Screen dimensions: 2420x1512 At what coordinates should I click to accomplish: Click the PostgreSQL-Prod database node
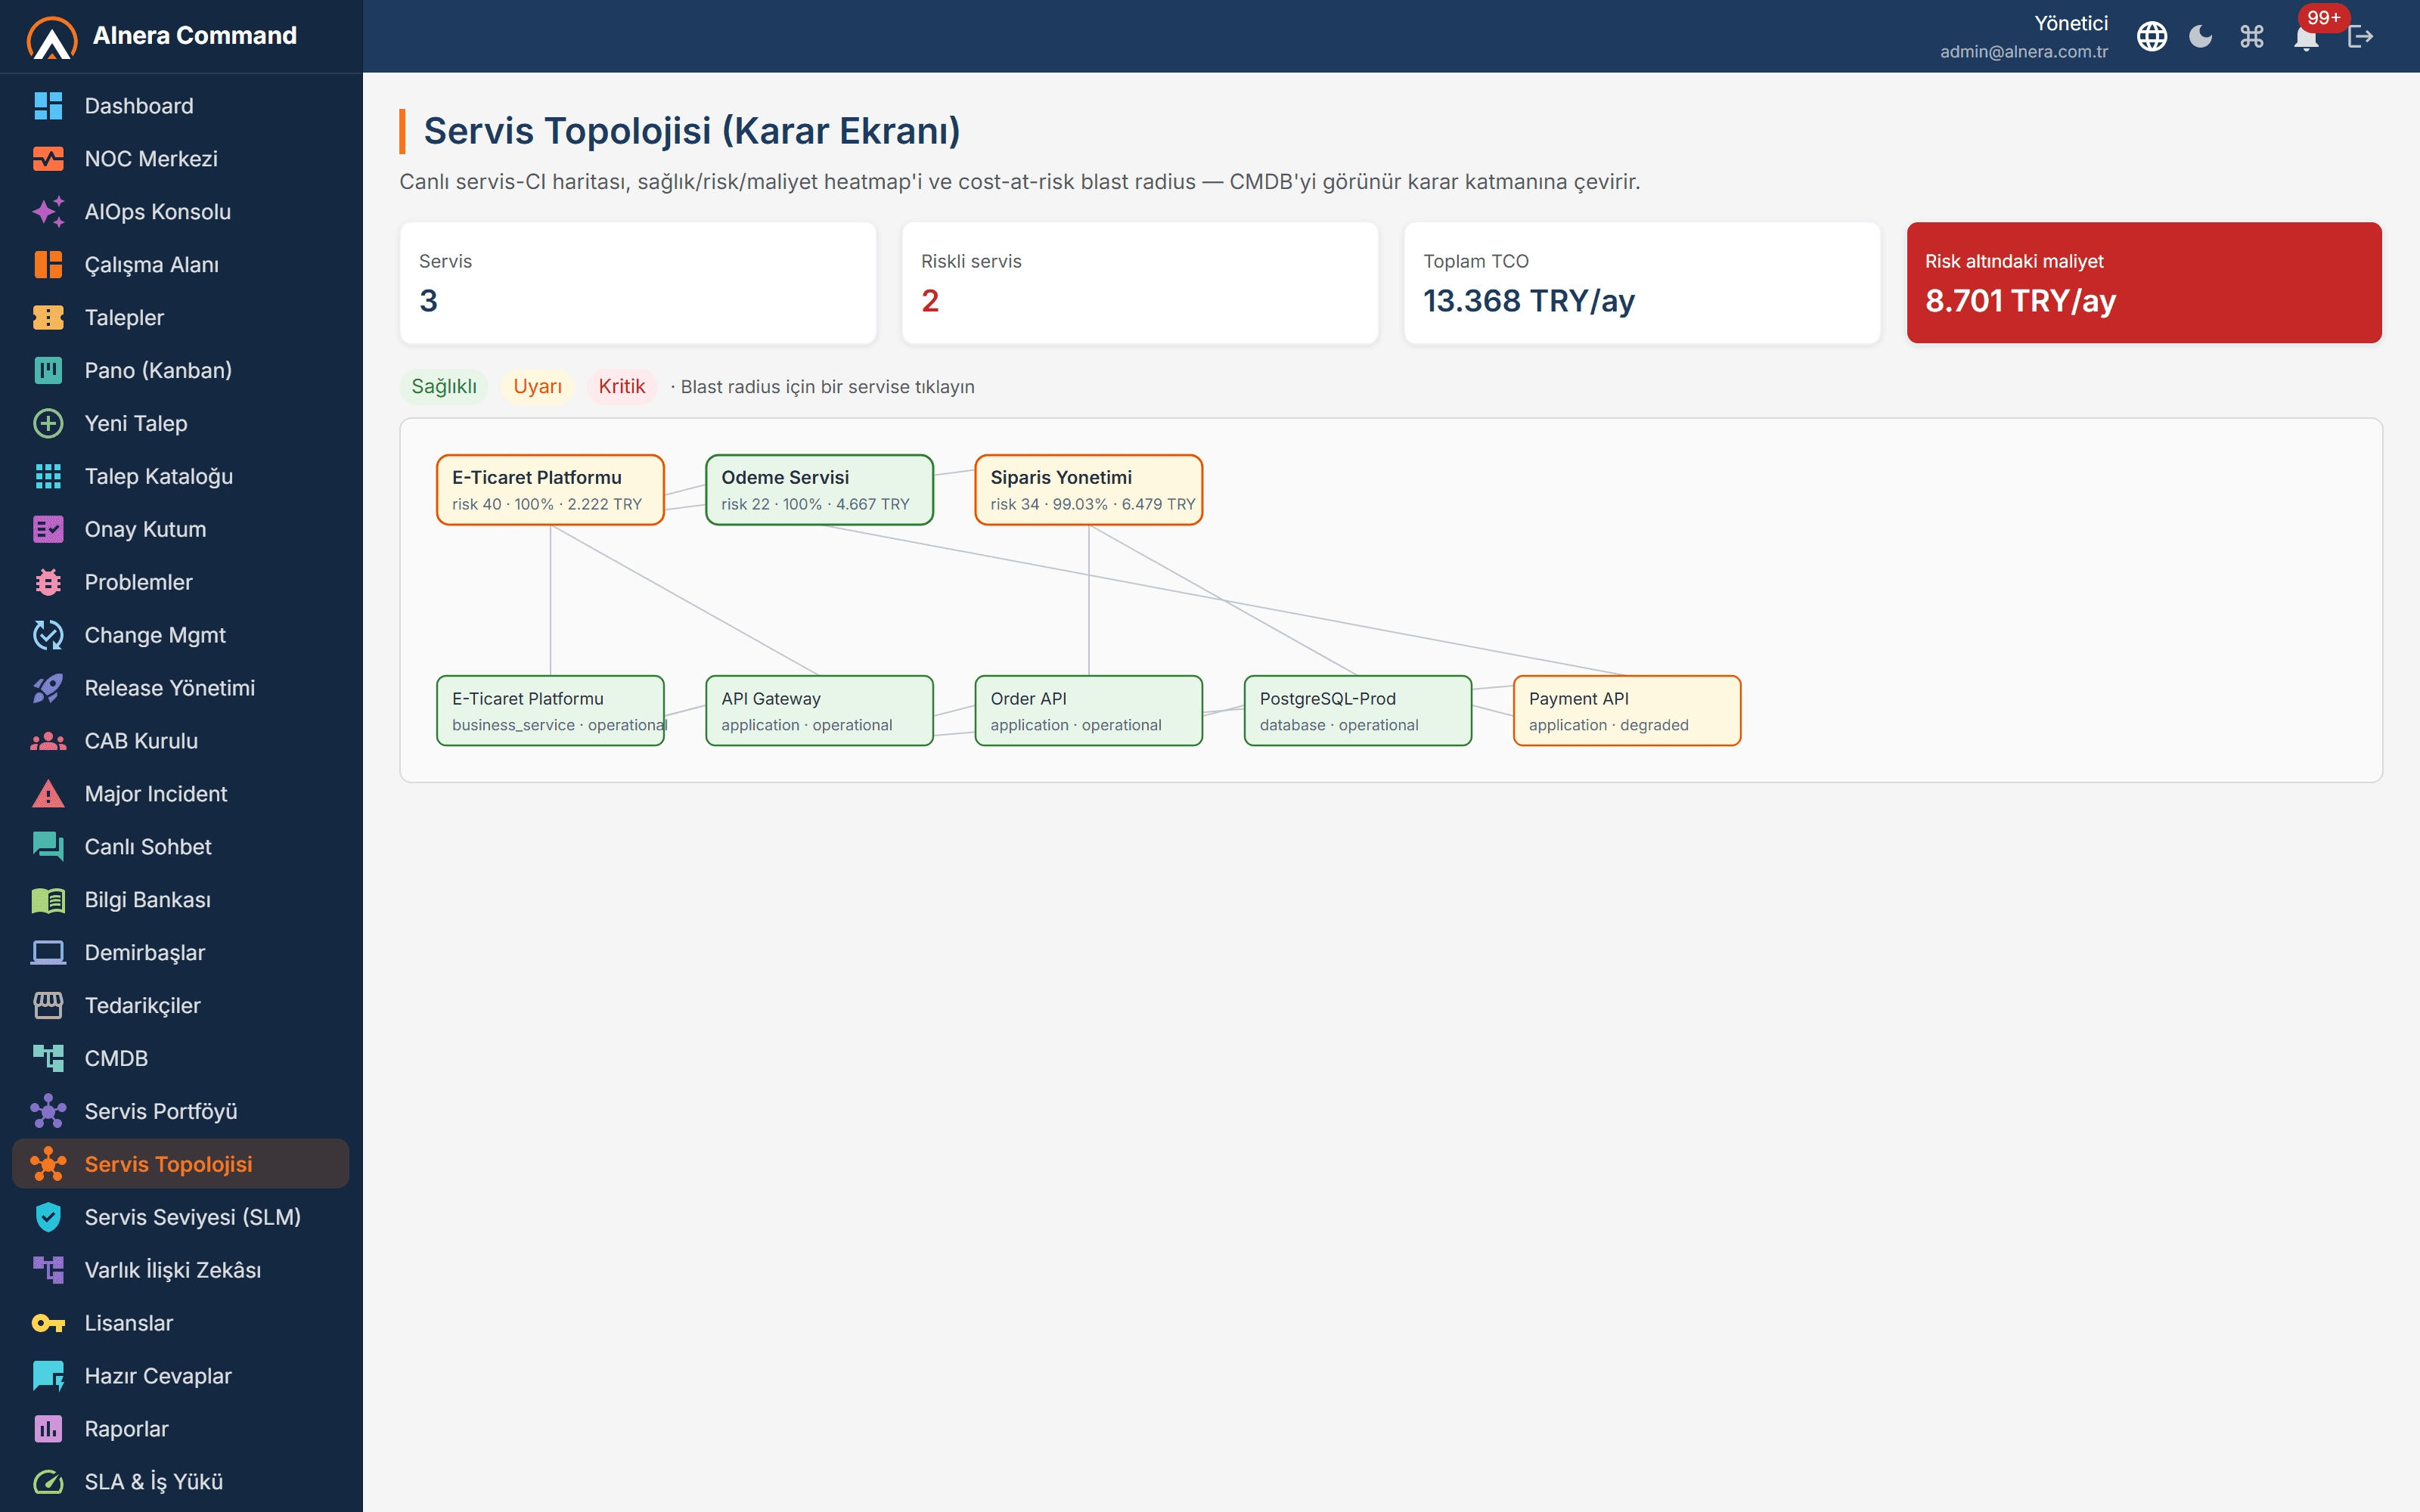(1357, 711)
